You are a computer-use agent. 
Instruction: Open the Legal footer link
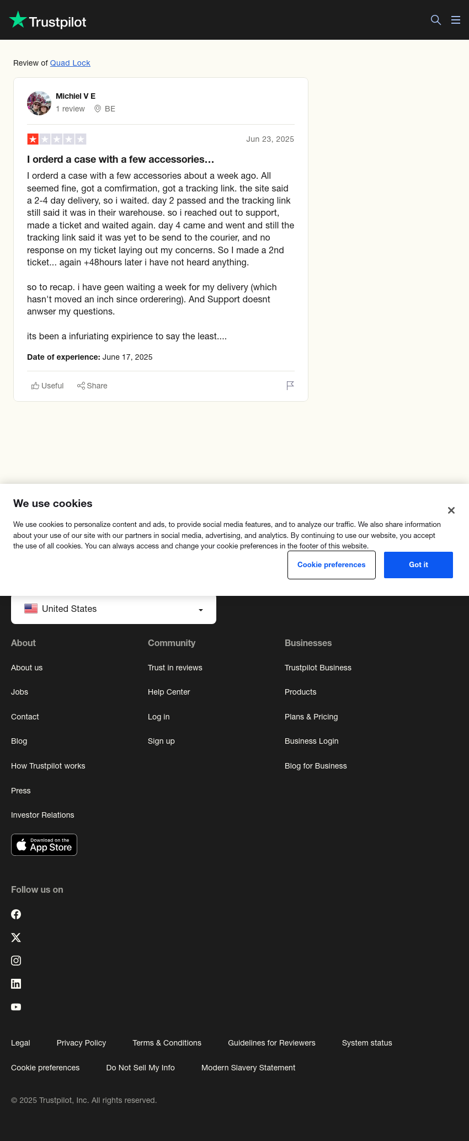click(x=20, y=1043)
